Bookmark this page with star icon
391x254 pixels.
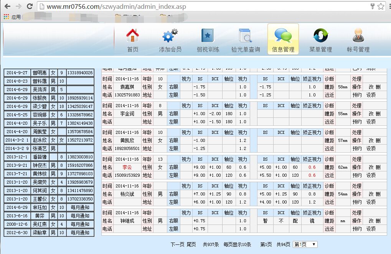click(381, 6)
